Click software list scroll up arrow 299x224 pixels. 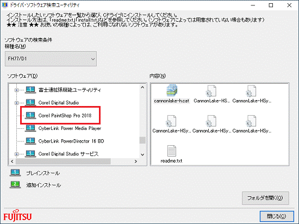tap(142, 88)
